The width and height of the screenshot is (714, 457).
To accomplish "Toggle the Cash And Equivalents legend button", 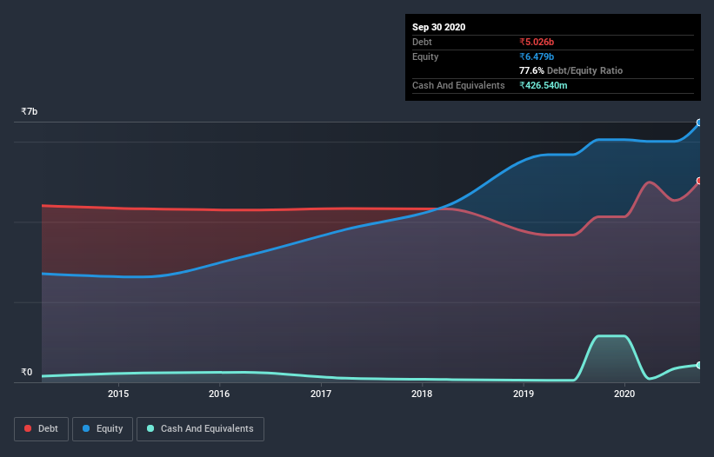I will coord(200,429).
